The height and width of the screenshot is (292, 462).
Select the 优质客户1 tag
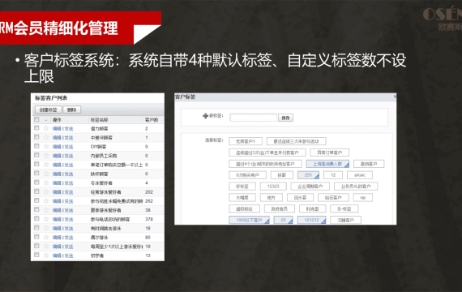point(246,142)
